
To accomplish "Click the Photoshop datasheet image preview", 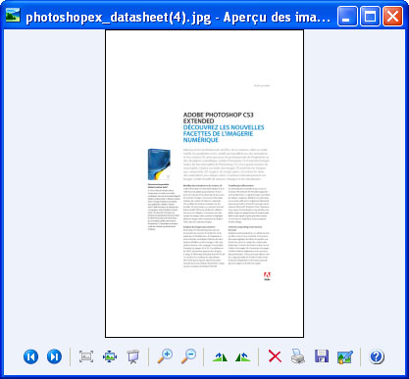I will click(x=204, y=184).
